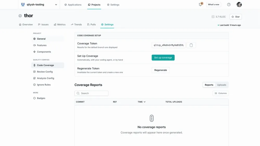
Task: Open Features settings in sidebar
Action: coord(48,45)
